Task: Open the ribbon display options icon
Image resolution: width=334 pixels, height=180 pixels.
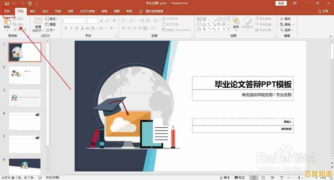Action: tap(295, 3)
